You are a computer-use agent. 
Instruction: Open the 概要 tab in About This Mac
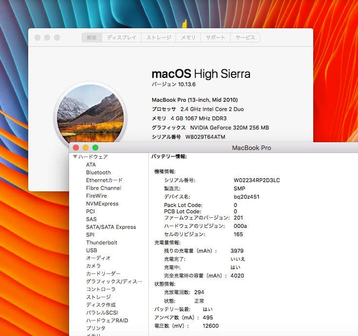(92, 37)
